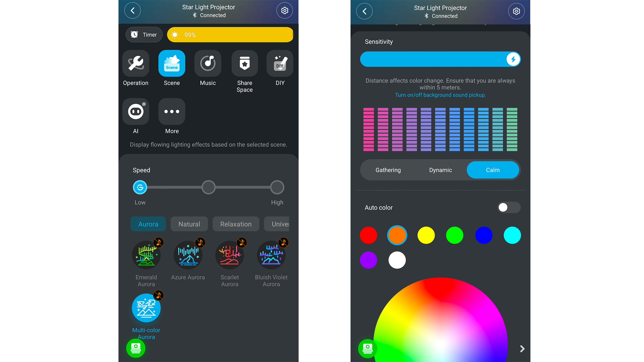
Task: Drag the Speed slider to High
Action: tap(277, 187)
